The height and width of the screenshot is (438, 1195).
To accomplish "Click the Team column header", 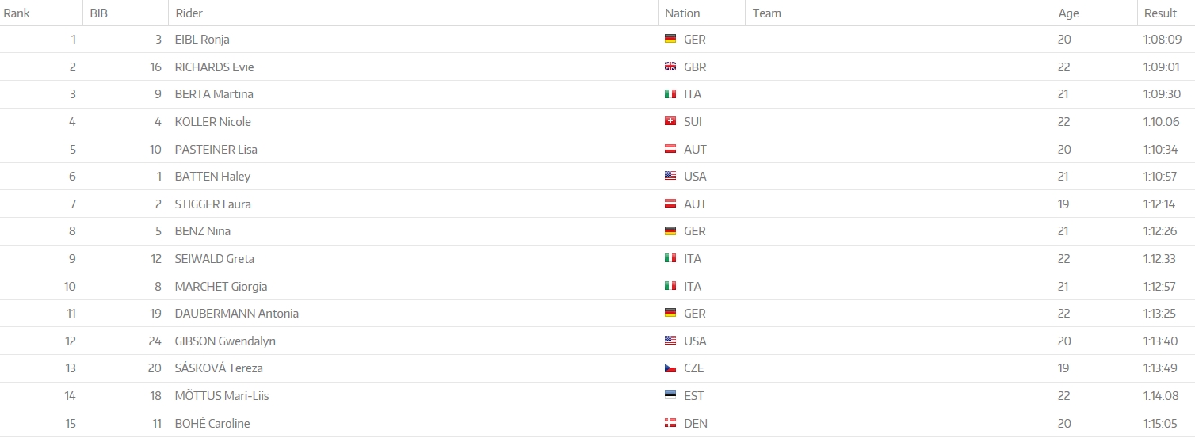I will [x=766, y=13].
